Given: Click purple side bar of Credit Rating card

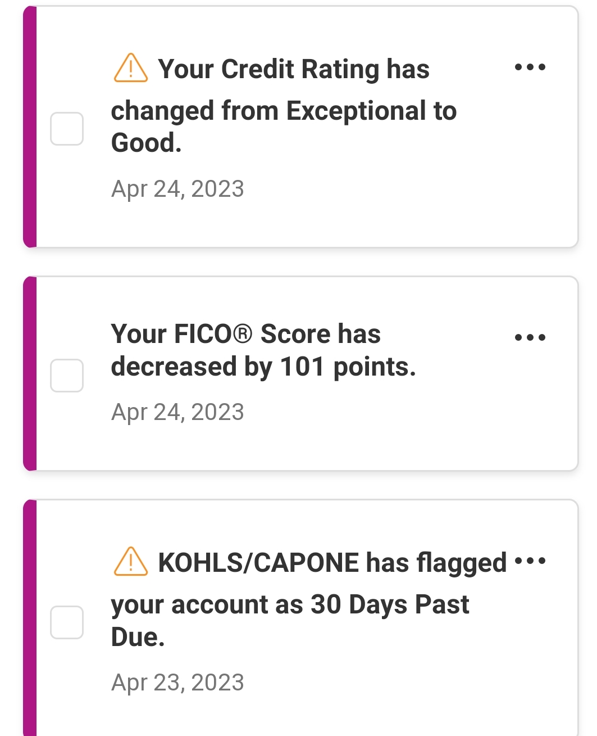Looking at the screenshot, I should (x=30, y=127).
